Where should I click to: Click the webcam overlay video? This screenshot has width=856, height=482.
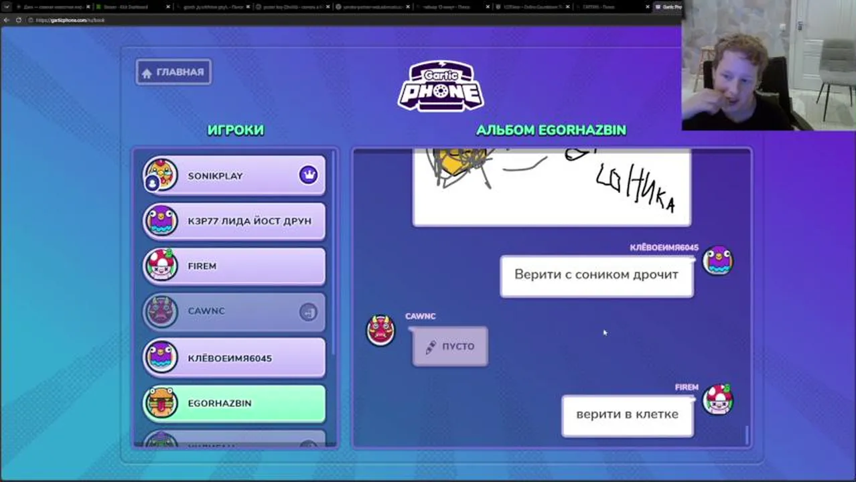click(x=769, y=65)
